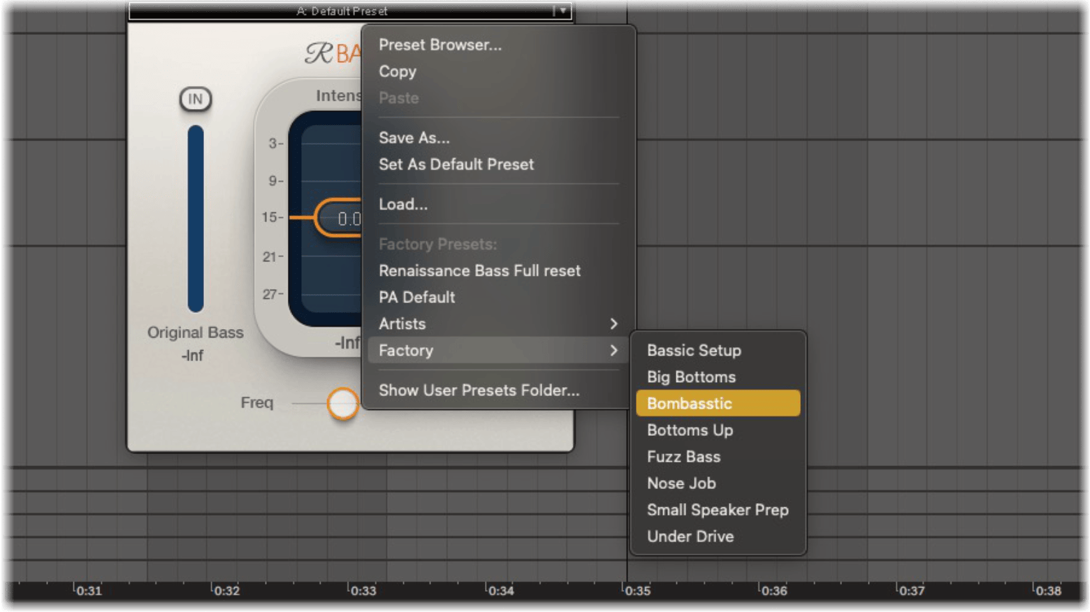
Task: Click the Original Bass -Inf value
Action: click(192, 356)
